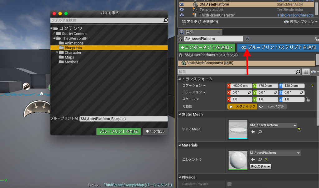319x188 pixels.
Task: Click ThirdPersonCharacter actor icon in outliner
Action: point(195,15)
